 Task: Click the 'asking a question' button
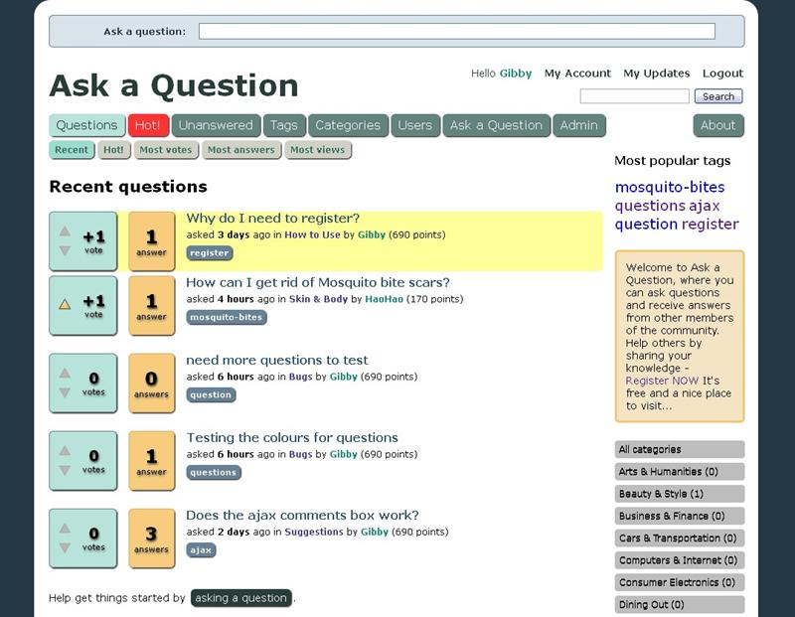(240, 598)
